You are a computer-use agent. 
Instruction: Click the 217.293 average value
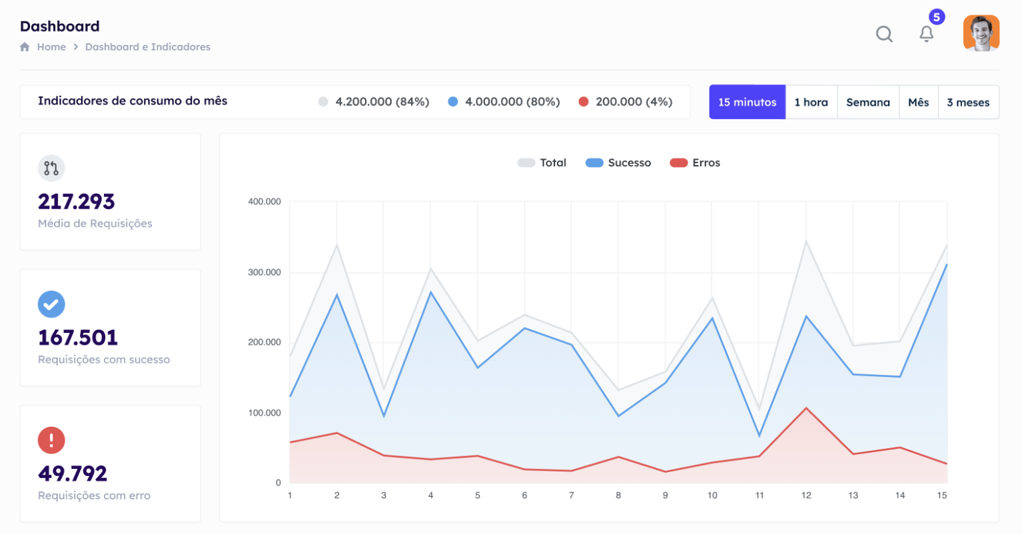[x=76, y=201]
